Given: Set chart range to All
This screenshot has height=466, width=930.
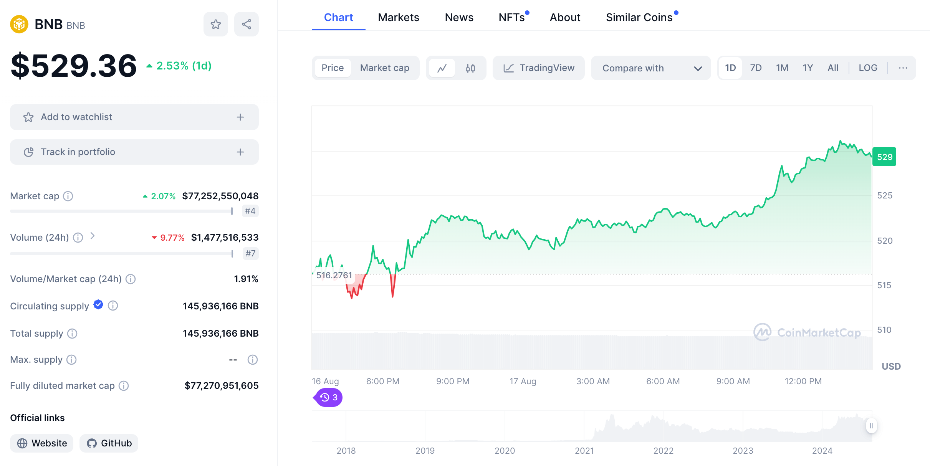Looking at the screenshot, I should tap(833, 68).
